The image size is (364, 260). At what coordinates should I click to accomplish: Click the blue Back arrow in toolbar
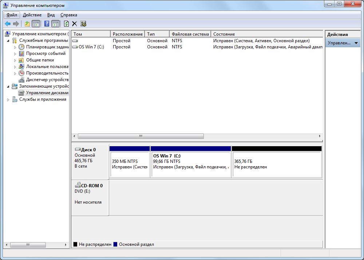(7, 24)
